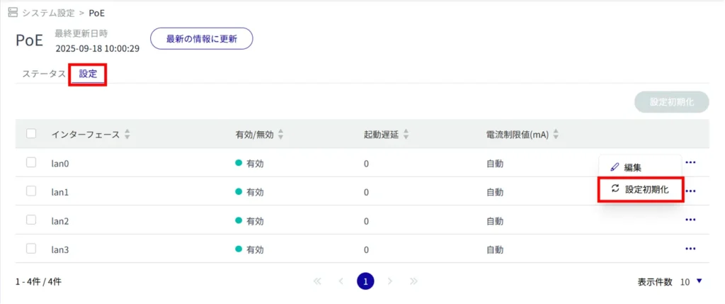This screenshot has width=725, height=304.
Task: Switch to the ステータス tab
Action: click(x=43, y=74)
